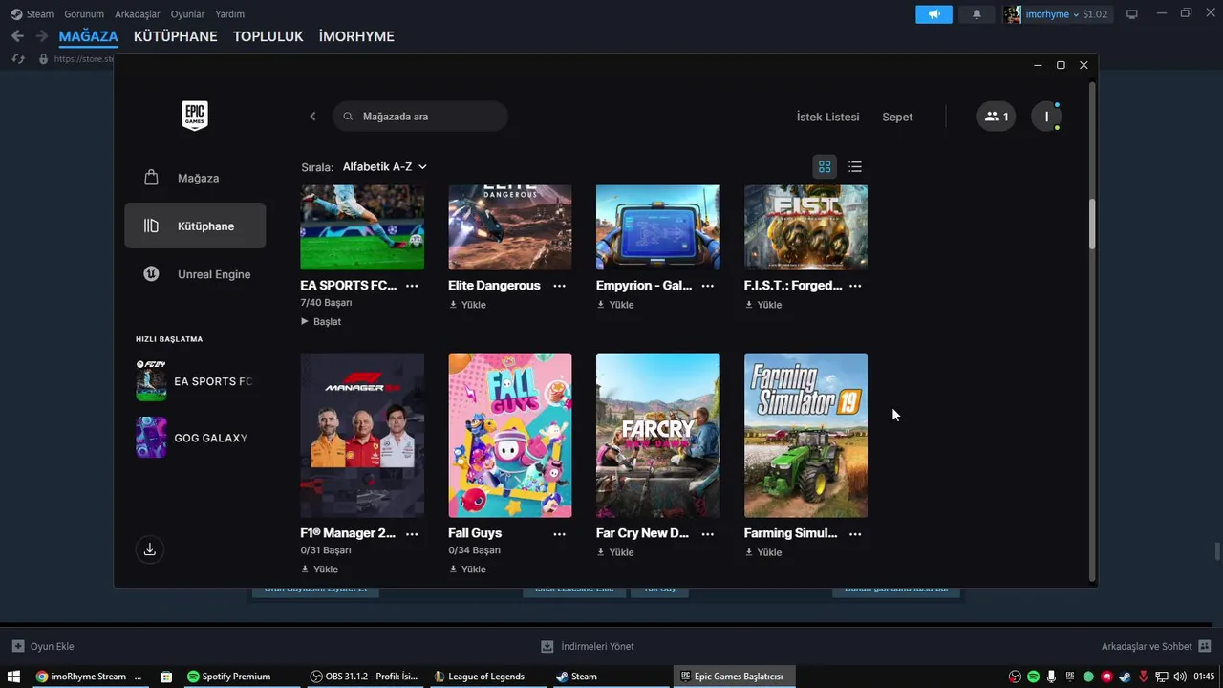Open the Fall Guys cover thumbnail
1223x688 pixels.
point(510,436)
